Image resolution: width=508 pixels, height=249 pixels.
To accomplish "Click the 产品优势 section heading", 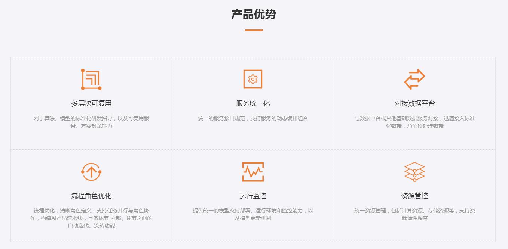I will [x=254, y=15].
